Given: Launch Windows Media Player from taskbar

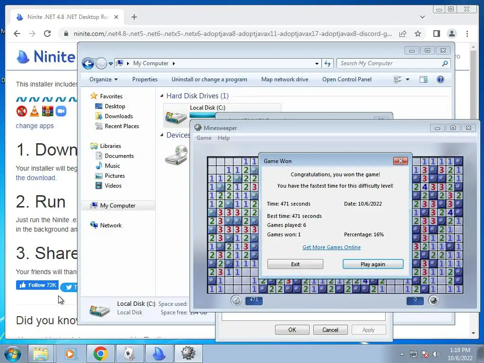Looking at the screenshot, I should click(70, 354).
